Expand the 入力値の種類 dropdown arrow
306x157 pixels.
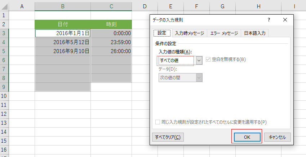pyautogui.click(x=199, y=60)
